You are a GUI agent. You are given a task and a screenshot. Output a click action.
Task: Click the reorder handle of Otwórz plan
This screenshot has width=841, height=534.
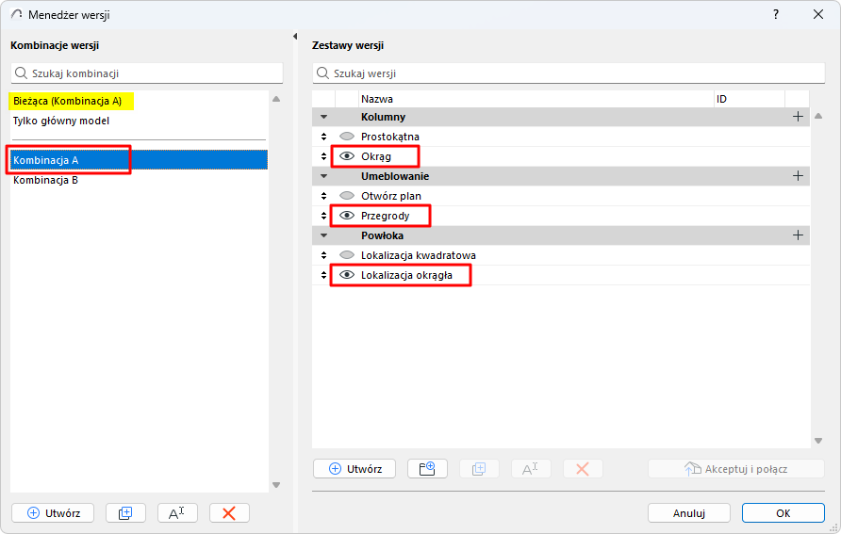[x=323, y=196]
